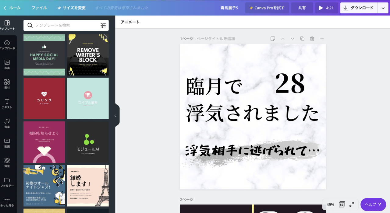Open the page grid view icon
This screenshot has width=390, height=213.
(342, 204)
